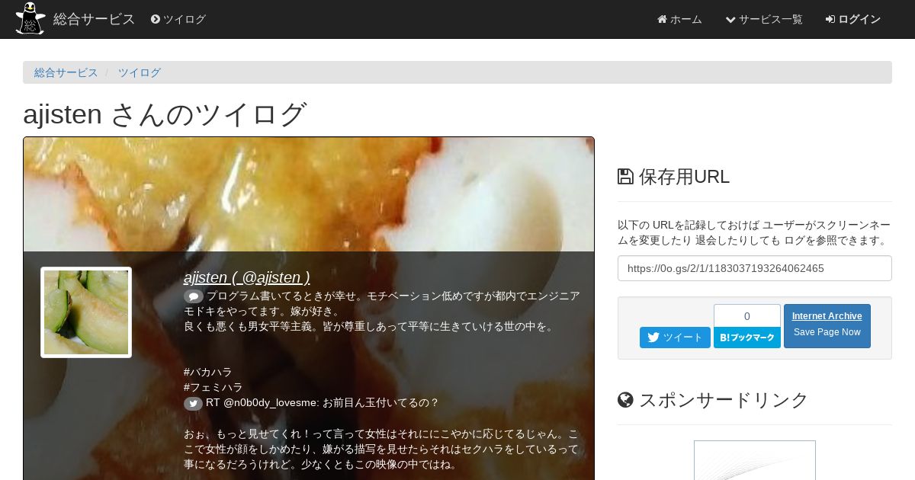Click the #フェミハラ hashtag text

(213, 387)
